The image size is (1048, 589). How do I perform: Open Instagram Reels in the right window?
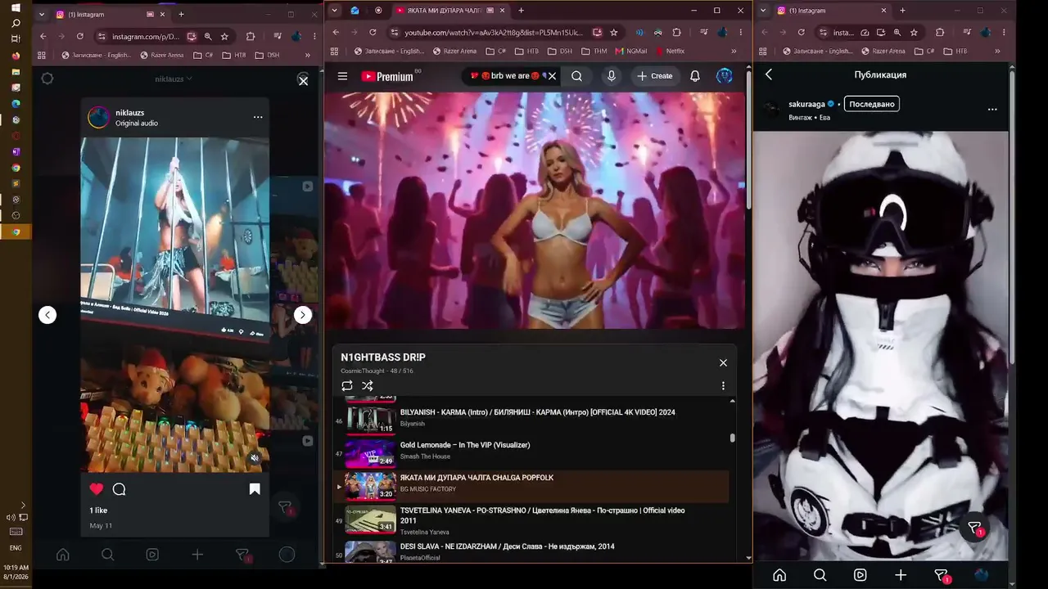(860, 575)
